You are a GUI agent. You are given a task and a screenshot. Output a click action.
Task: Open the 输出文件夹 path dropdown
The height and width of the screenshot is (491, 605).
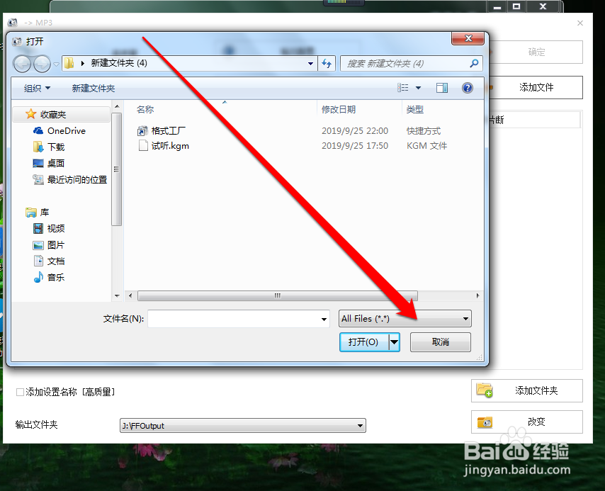coord(360,425)
